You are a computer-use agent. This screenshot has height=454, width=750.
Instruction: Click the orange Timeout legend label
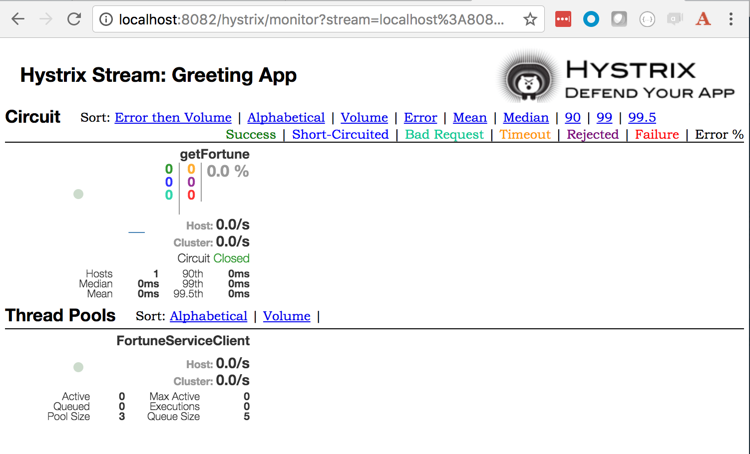tap(525, 134)
